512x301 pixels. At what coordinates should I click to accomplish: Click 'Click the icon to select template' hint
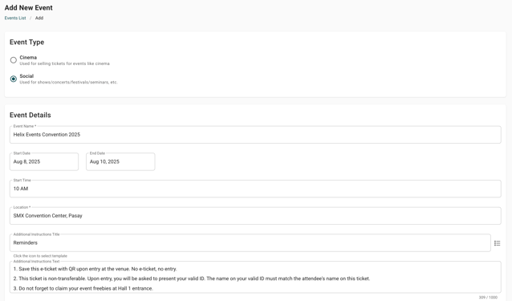pyautogui.click(x=40, y=256)
